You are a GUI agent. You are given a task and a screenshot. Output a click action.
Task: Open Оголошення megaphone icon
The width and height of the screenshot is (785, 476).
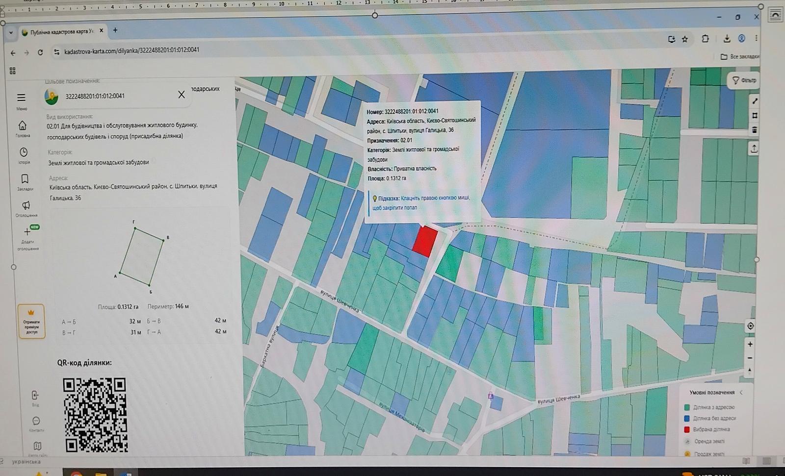coord(26,205)
